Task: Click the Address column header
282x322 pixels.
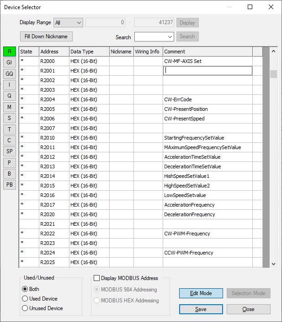Action: coord(54,52)
